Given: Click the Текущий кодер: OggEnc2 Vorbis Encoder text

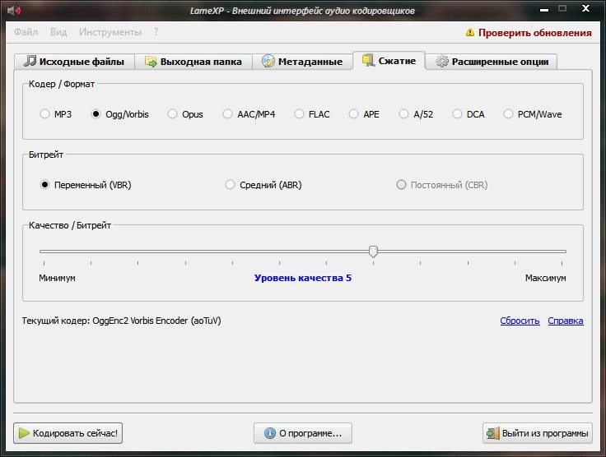Looking at the screenshot, I should pyautogui.click(x=121, y=321).
